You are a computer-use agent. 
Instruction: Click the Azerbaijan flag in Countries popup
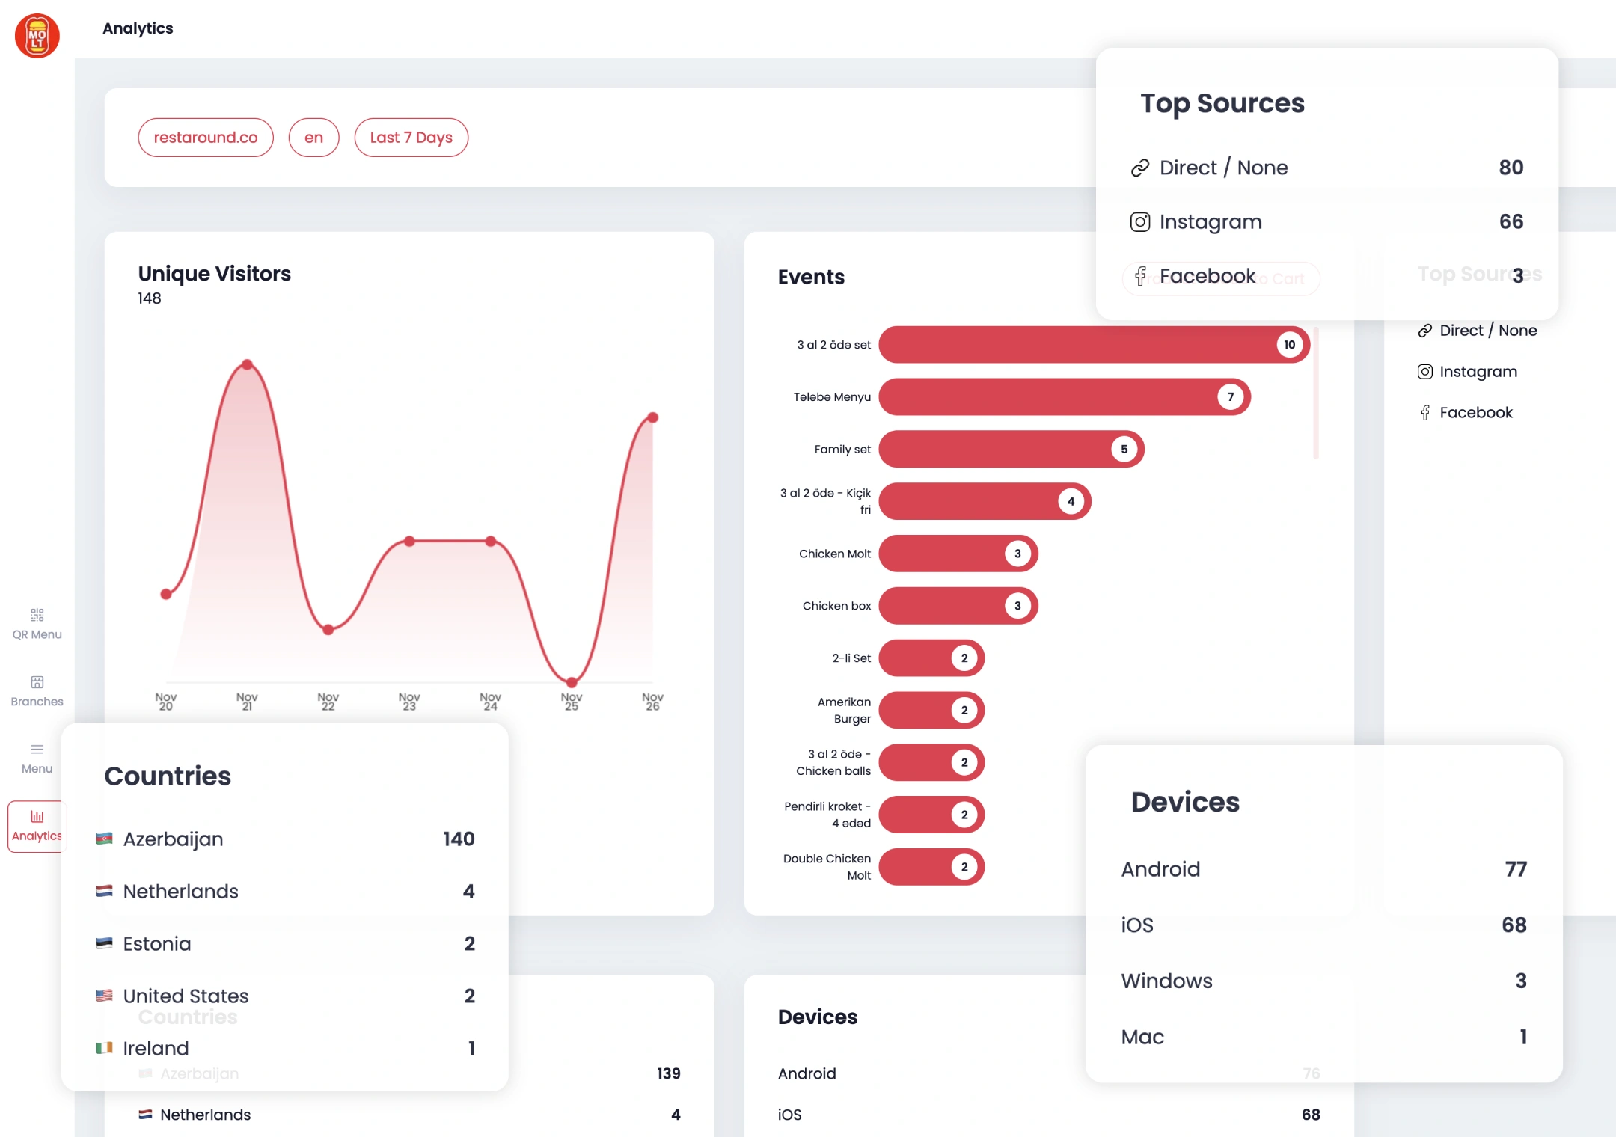point(104,839)
